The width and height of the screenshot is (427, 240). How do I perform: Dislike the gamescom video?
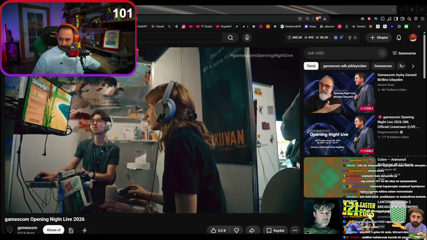(x=237, y=230)
